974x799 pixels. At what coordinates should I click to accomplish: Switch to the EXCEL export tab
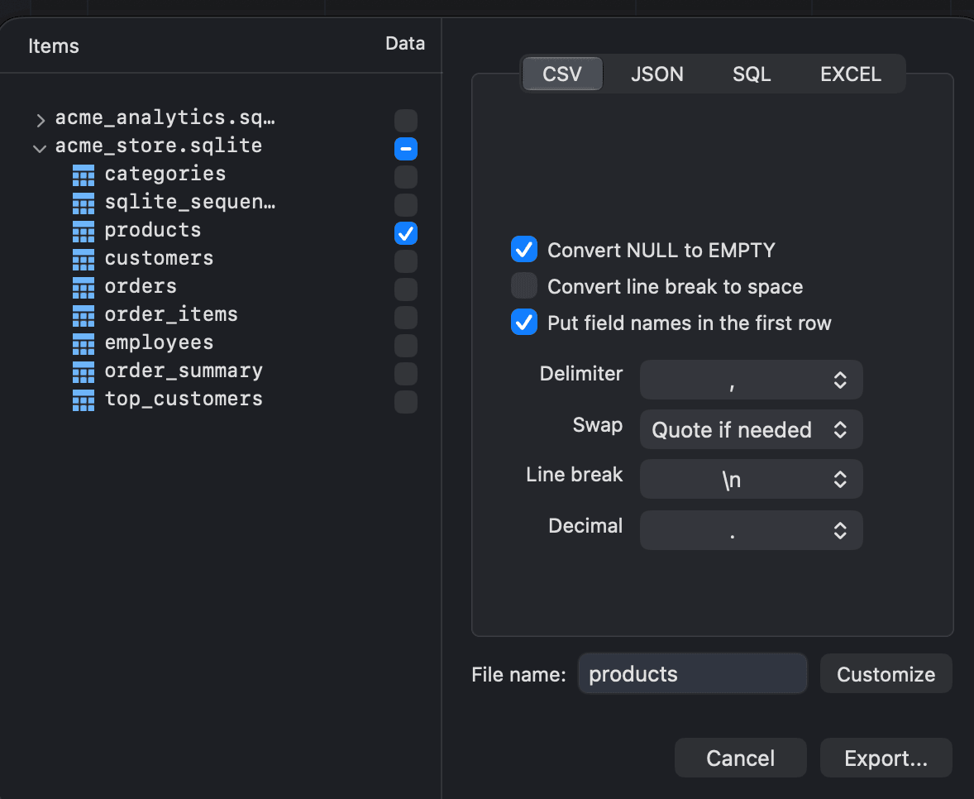click(x=850, y=74)
